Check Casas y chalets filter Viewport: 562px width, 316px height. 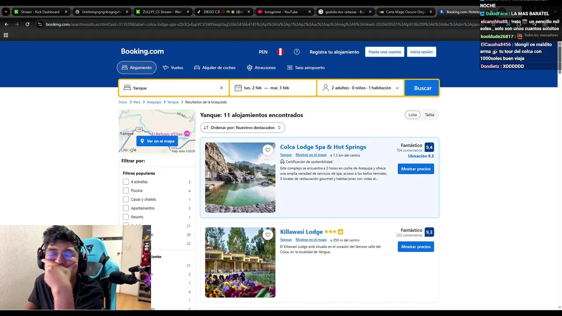tap(126, 199)
